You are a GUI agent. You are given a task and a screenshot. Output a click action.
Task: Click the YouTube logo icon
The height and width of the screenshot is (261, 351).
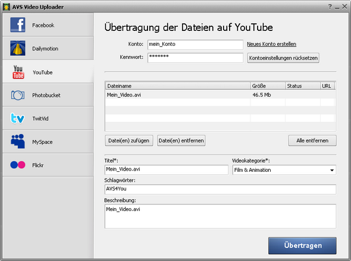(x=18, y=73)
